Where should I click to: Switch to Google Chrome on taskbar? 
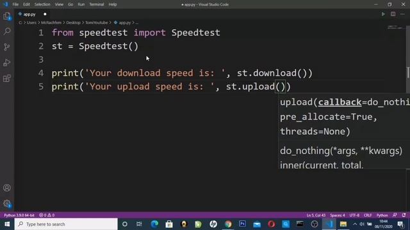[x=228, y=224]
